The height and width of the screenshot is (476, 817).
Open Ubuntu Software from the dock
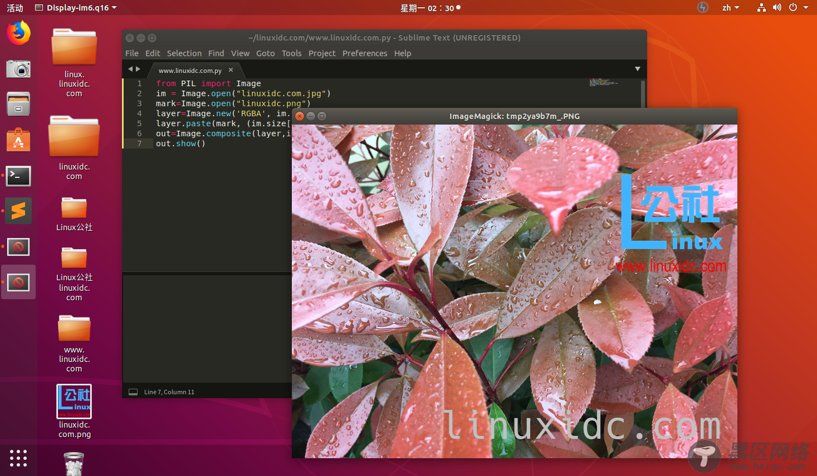click(18, 140)
